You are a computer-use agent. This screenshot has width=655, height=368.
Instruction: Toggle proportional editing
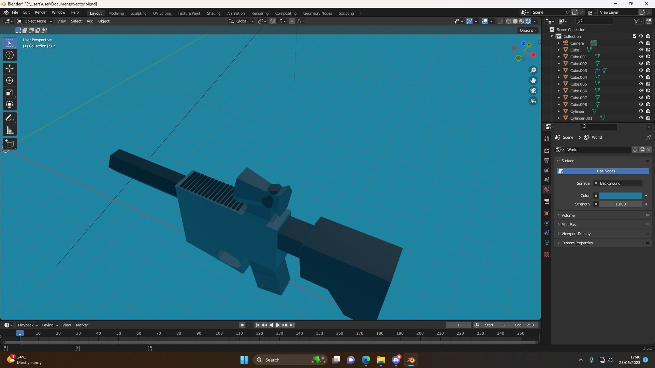pos(292,21)
